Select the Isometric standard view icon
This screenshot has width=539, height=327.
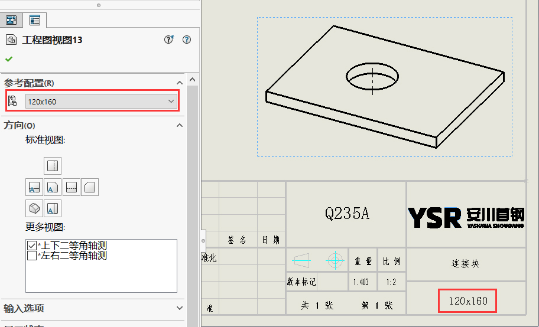34,208
